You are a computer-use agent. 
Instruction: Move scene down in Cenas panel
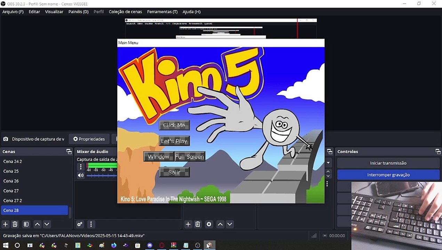pyautogui.click(x=47, y=224)
